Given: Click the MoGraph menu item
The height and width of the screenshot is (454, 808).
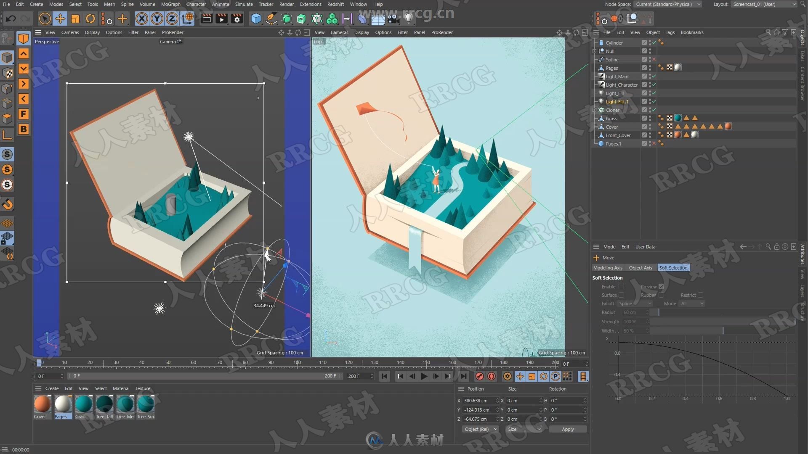Looking at the screenshot, I should click(x=170, y=4).
